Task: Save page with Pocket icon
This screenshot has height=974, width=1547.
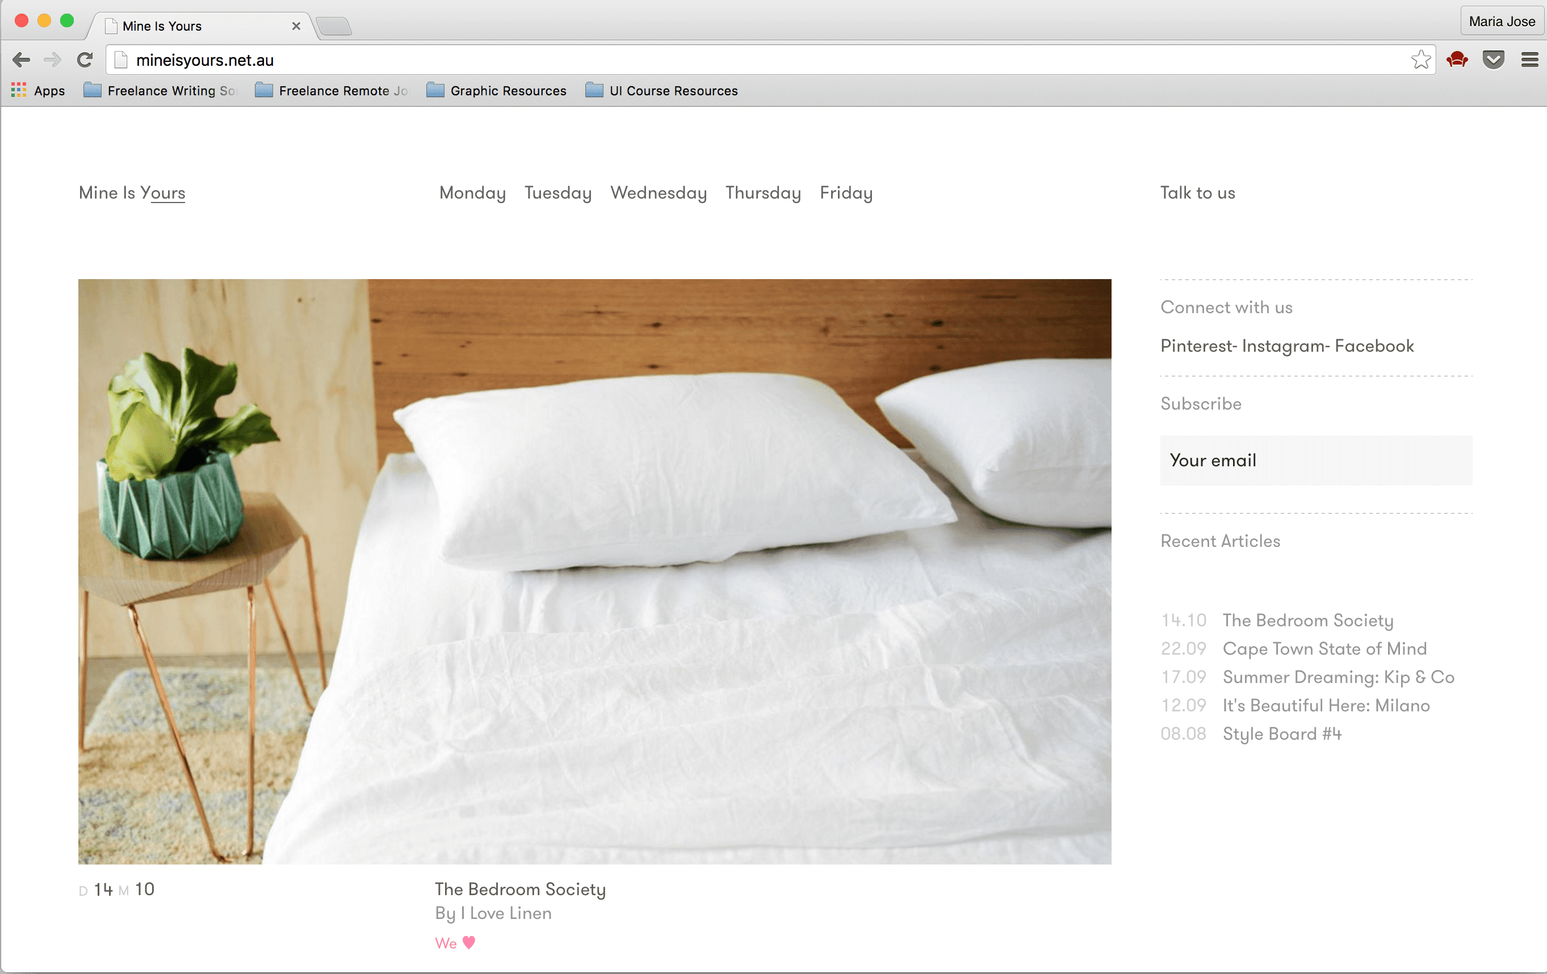Action: (1493, 60)
